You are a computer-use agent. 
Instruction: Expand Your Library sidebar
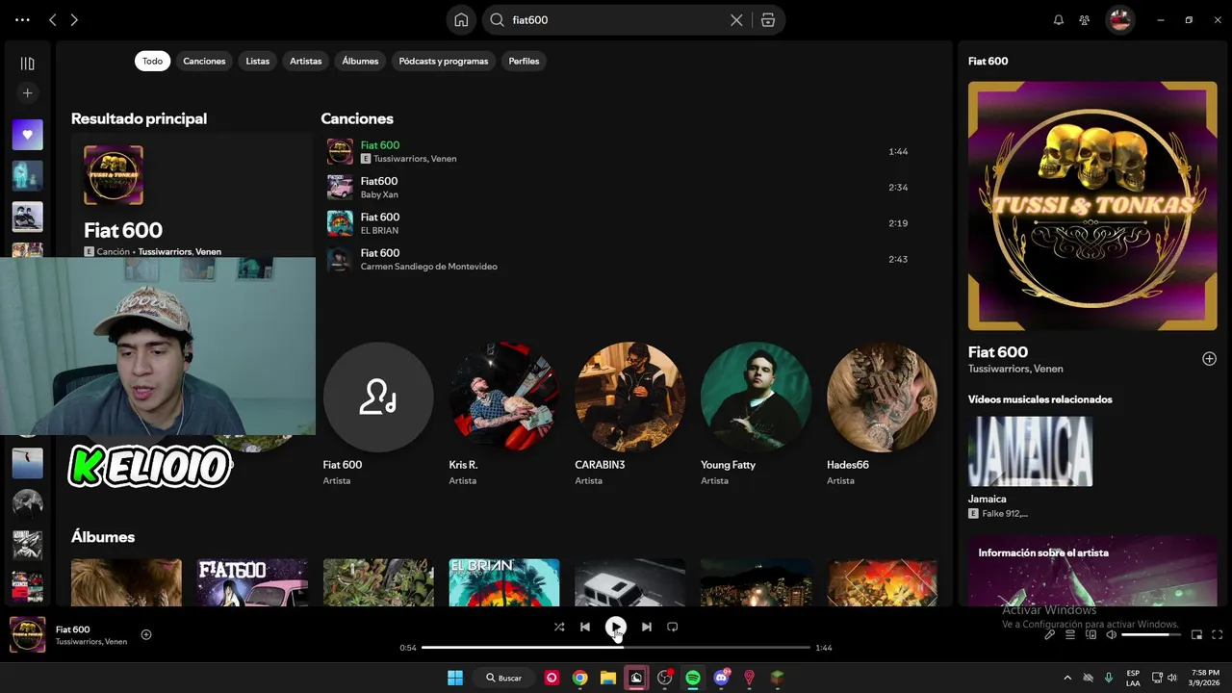[x=27, y=64]
